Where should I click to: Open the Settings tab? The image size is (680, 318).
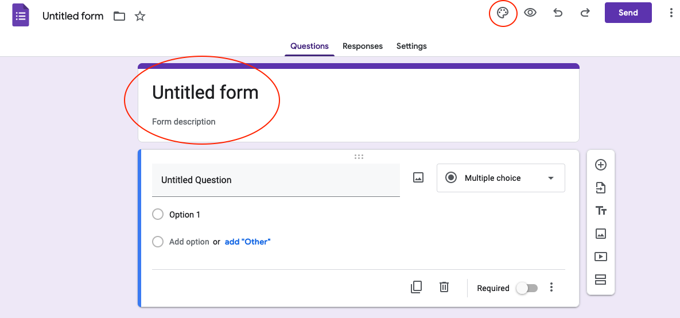pos(411,46)
